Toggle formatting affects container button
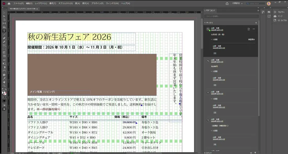 3,97
